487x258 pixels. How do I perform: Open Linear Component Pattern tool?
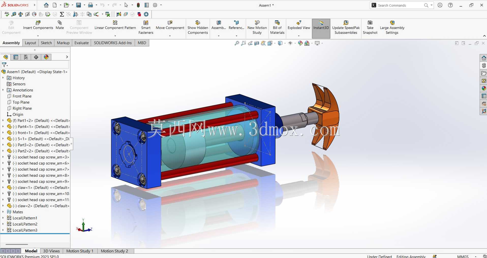point(115,25)
